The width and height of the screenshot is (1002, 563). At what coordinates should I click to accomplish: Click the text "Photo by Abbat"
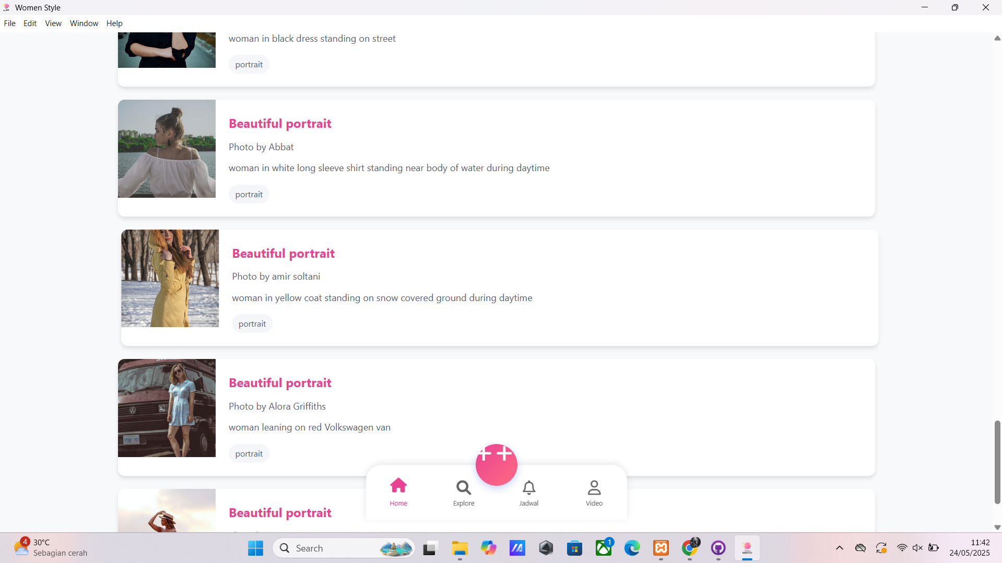261,147
